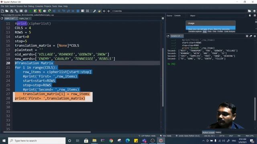The height and width of the screenshot is (144, 257).
Task: Toggle the Help pane lock icon
Action: coord(250,16)
